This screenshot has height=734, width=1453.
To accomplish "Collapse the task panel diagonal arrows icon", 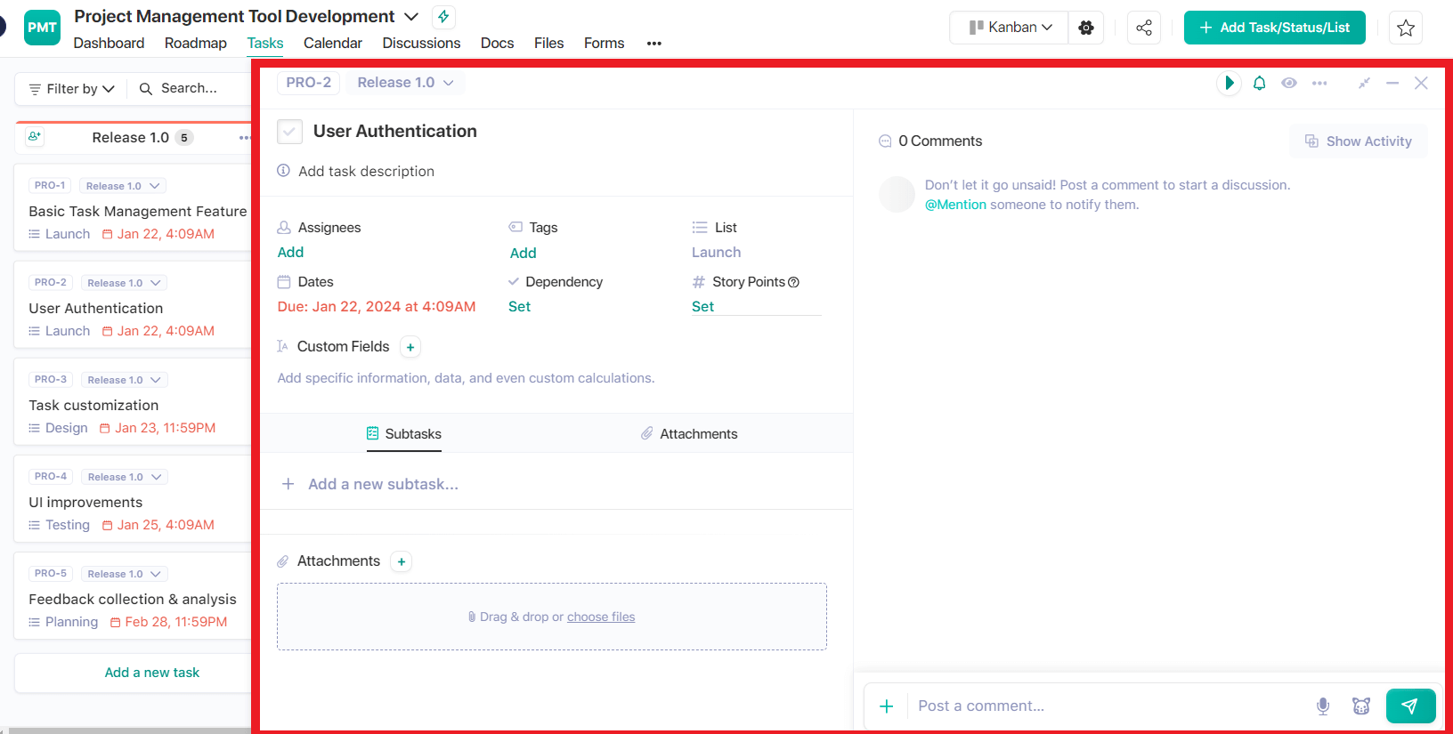I will pos(1363,83).
